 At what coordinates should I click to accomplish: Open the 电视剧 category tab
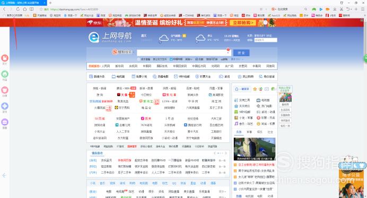tap(118, 76)
